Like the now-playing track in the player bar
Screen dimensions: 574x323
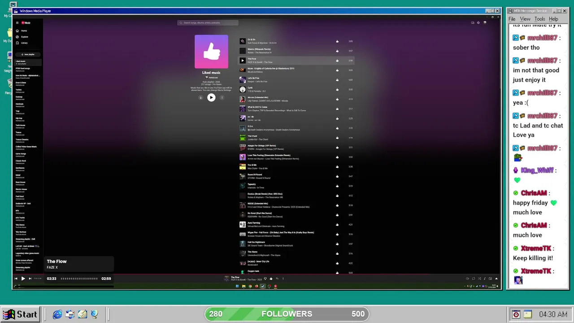(x=271, y=279)
